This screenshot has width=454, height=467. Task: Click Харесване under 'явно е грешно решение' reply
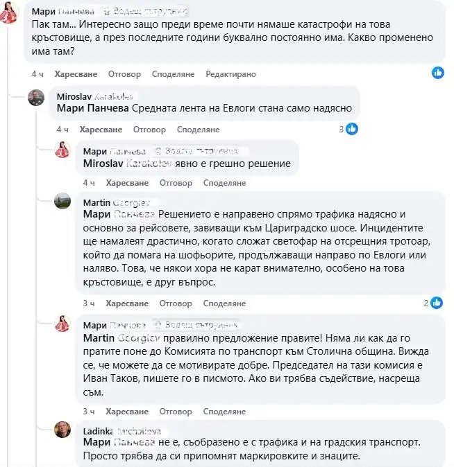pos(127,183)
